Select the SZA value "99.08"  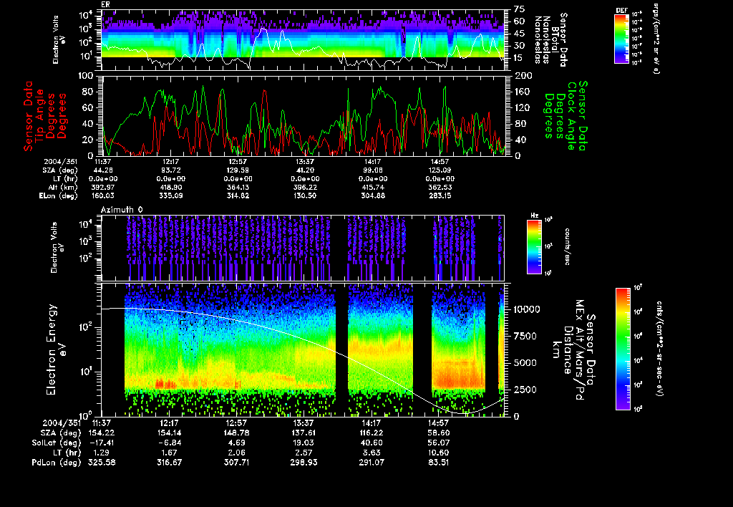[x=372, y=170]
